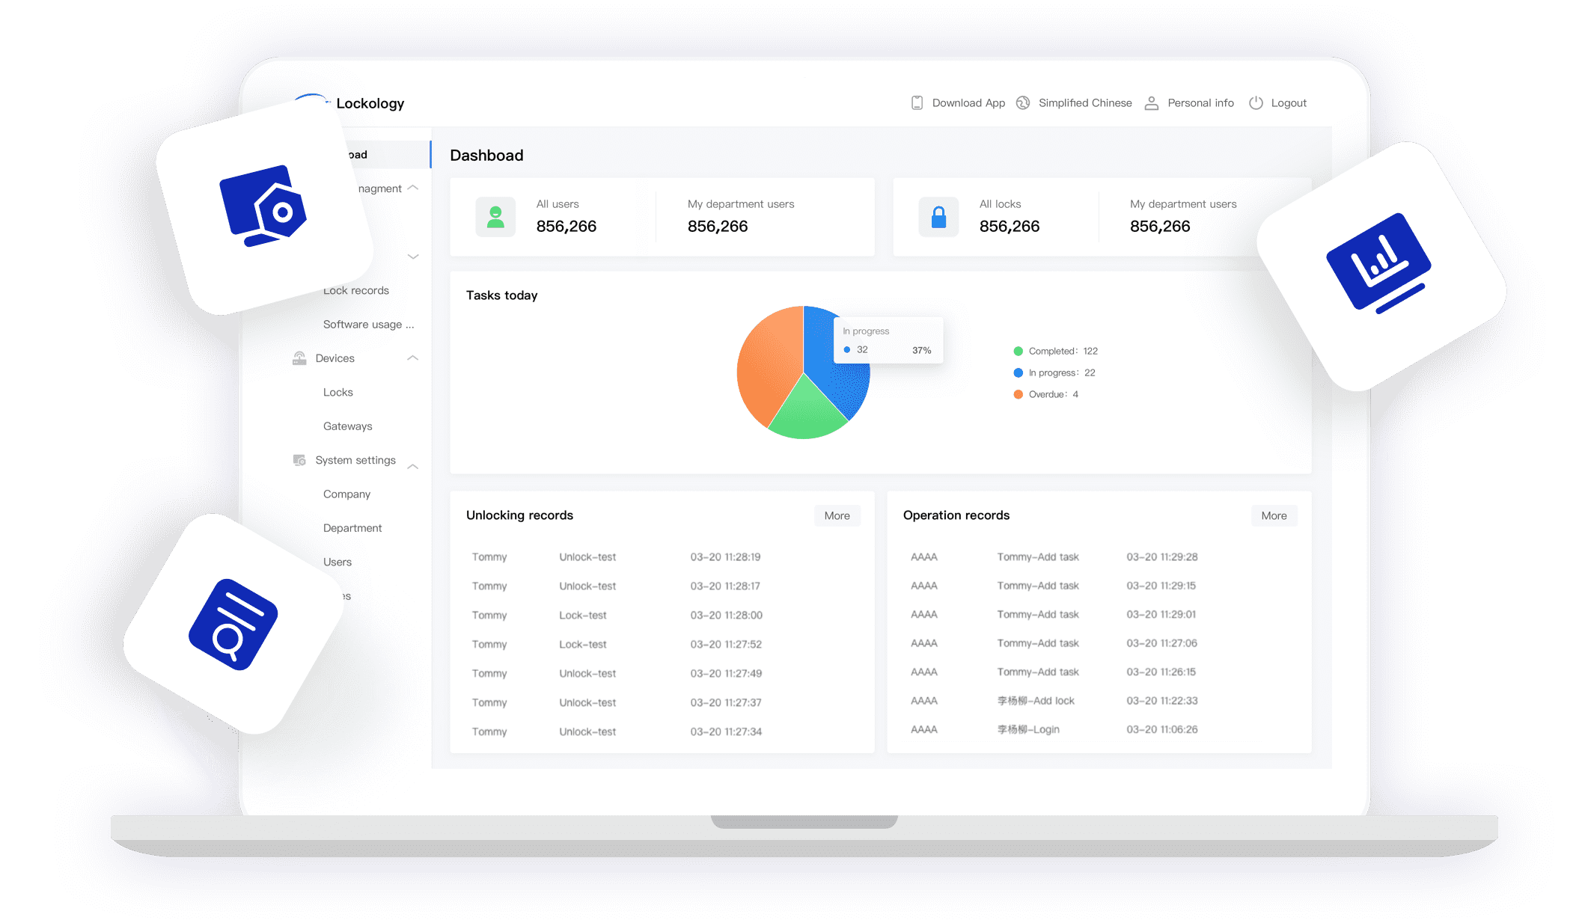1585x920 pixels.
Task: Click the Logout power icon
Action: click(1256, 103)
